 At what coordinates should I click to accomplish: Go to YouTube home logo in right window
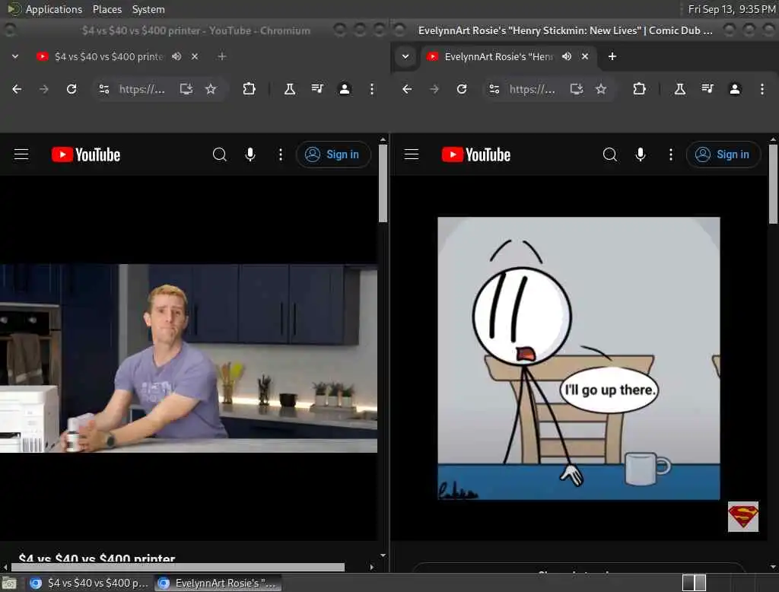coord(476,154)
